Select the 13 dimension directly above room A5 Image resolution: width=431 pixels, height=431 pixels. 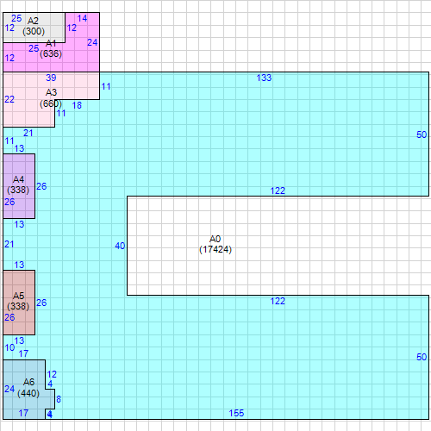(x=19, y=265)
